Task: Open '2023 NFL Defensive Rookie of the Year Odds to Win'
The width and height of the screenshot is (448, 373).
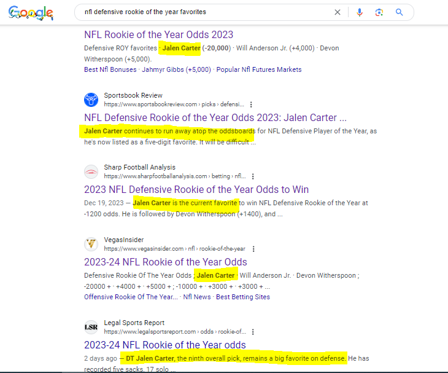Action: 196,189
